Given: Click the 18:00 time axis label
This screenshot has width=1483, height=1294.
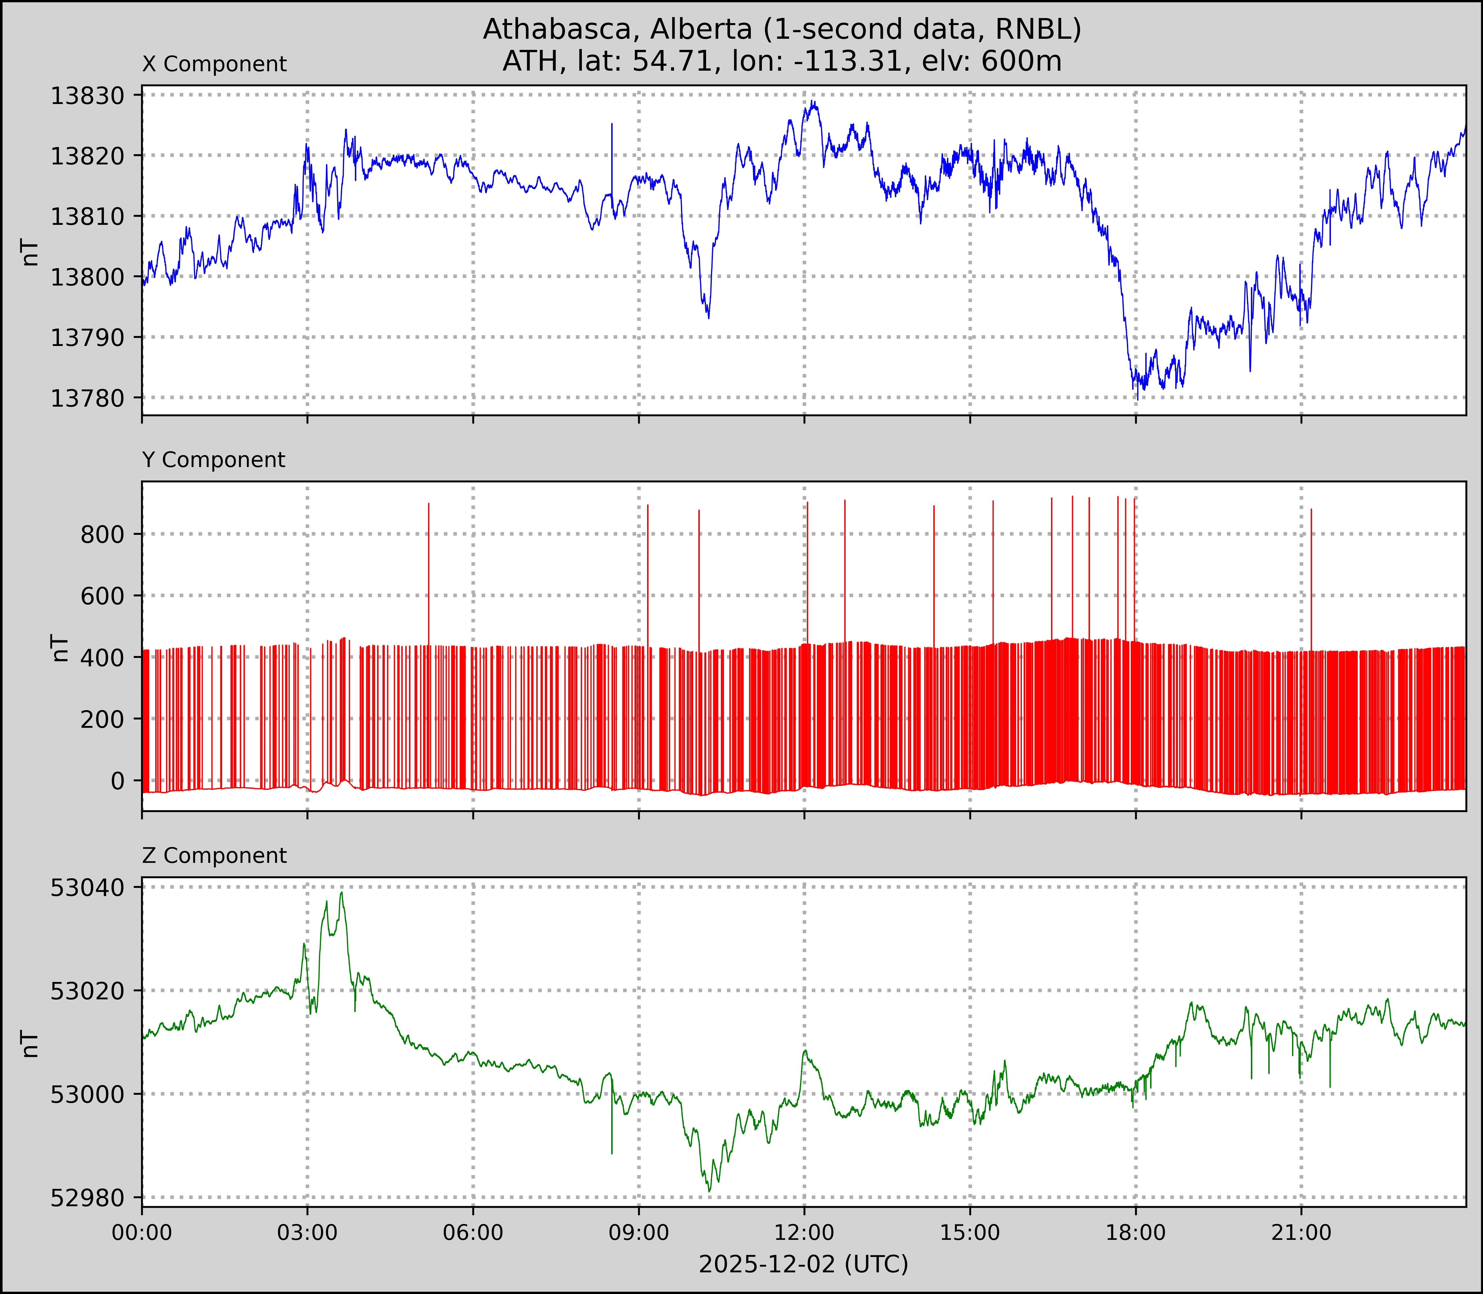Looking at the screenshot, I should tap(1135, 1233).
